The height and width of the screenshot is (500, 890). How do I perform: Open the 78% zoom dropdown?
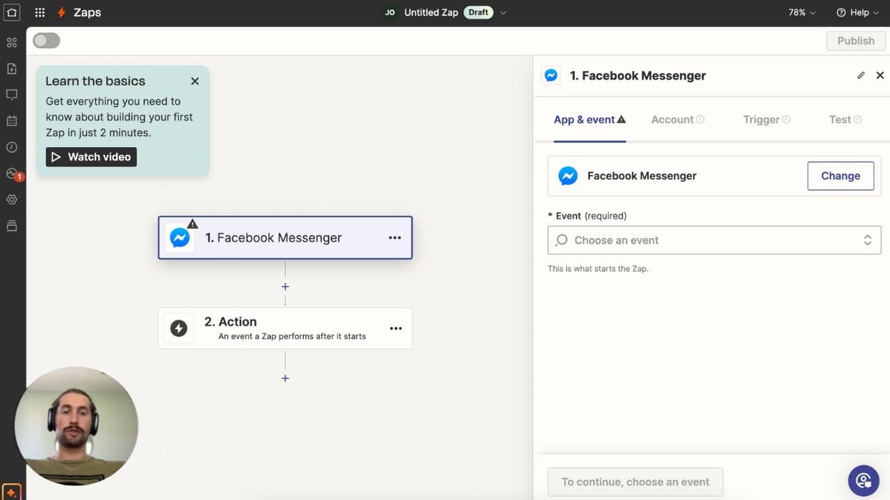(802, 12)
